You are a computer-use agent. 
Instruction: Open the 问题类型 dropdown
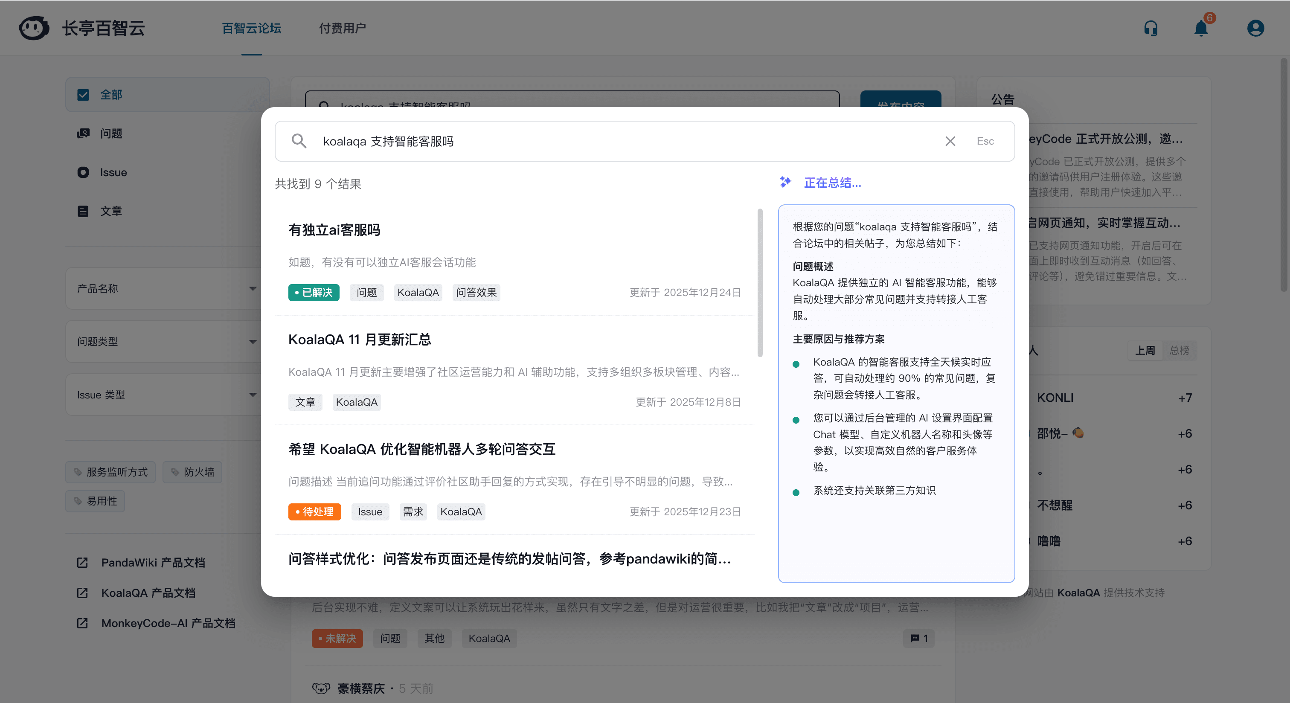pos(253,342)
